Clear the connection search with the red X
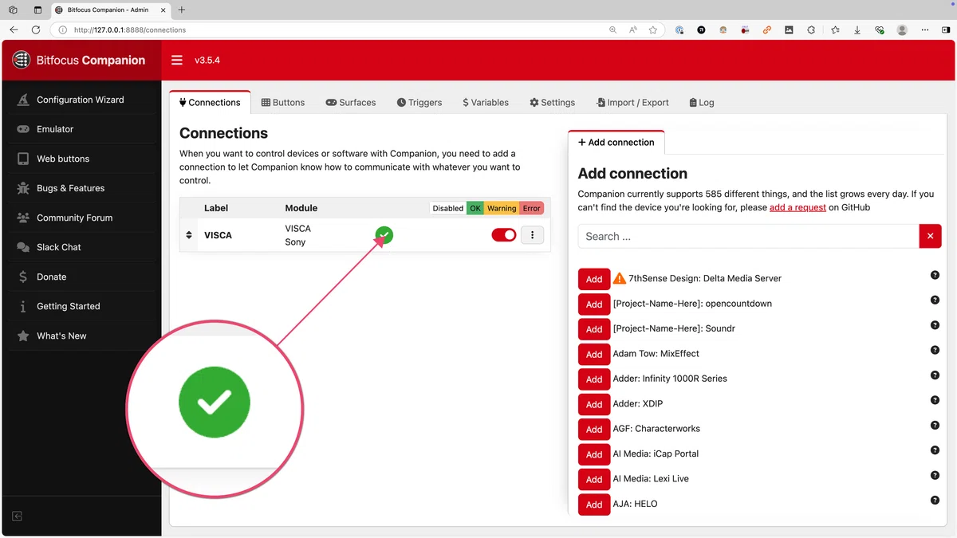This screenshot has height=538, width=957. [x=930, y=236]
